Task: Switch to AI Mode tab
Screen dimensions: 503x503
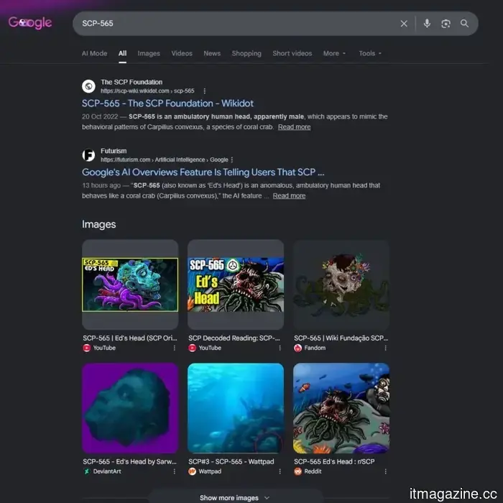Action: tap(94, 54)
